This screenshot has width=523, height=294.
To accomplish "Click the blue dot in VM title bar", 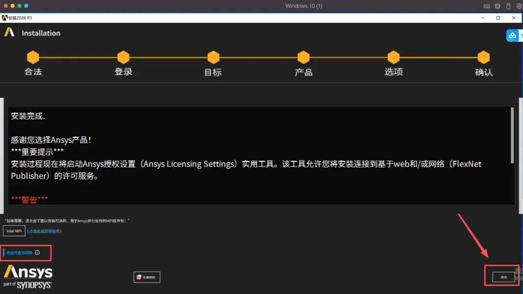I will (x=26, y=6).
